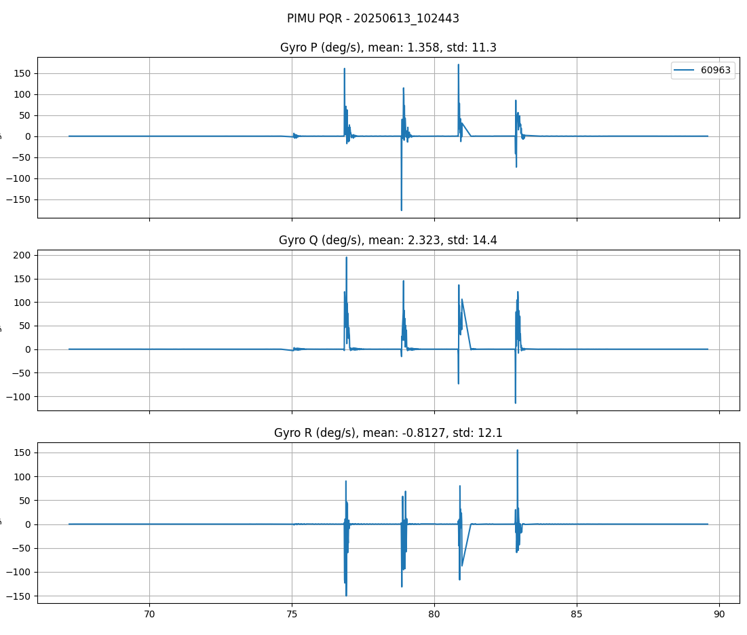Click the lowest negative spike in Gyro Q
This screenshot has width=747, height=635.
pos(515,402)
